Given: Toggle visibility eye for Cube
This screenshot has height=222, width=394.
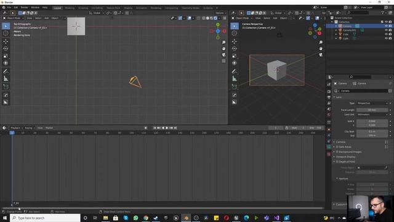Looking at the screenshot, I should click(x=386, y=34).
